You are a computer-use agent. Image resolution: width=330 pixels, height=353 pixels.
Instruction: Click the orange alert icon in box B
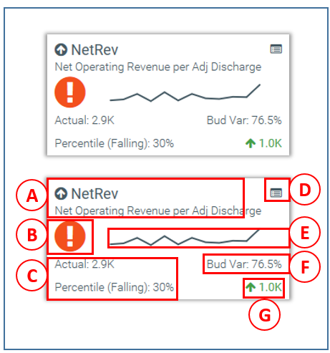70,236
